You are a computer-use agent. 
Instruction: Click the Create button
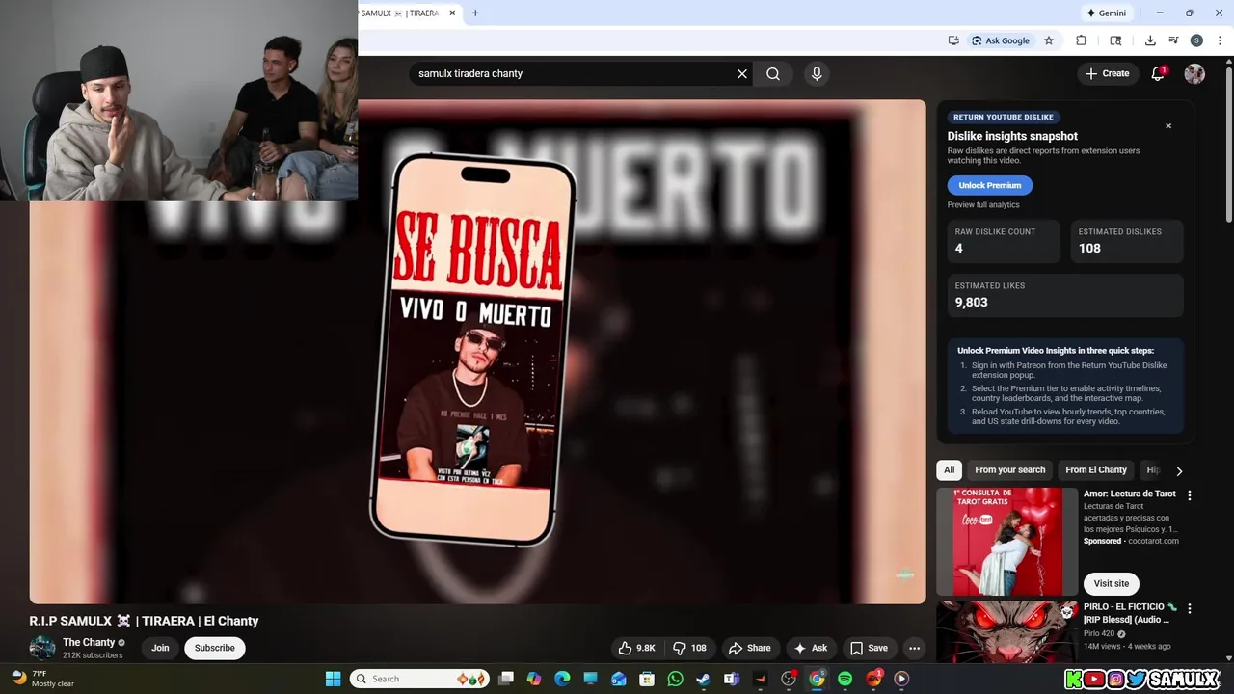[x=1107, y=73]
